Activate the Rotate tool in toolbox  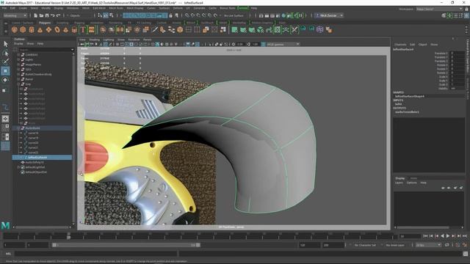[5, 80]
